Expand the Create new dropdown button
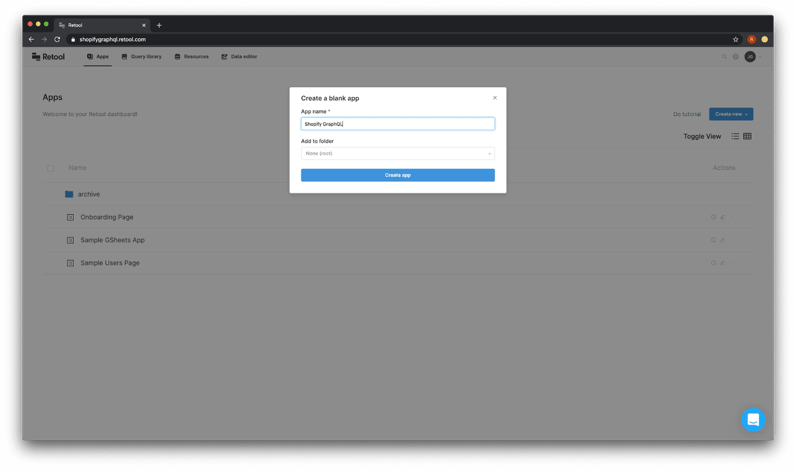The height and width of the screenshot is (470, 796). click(x=731, y=114)
